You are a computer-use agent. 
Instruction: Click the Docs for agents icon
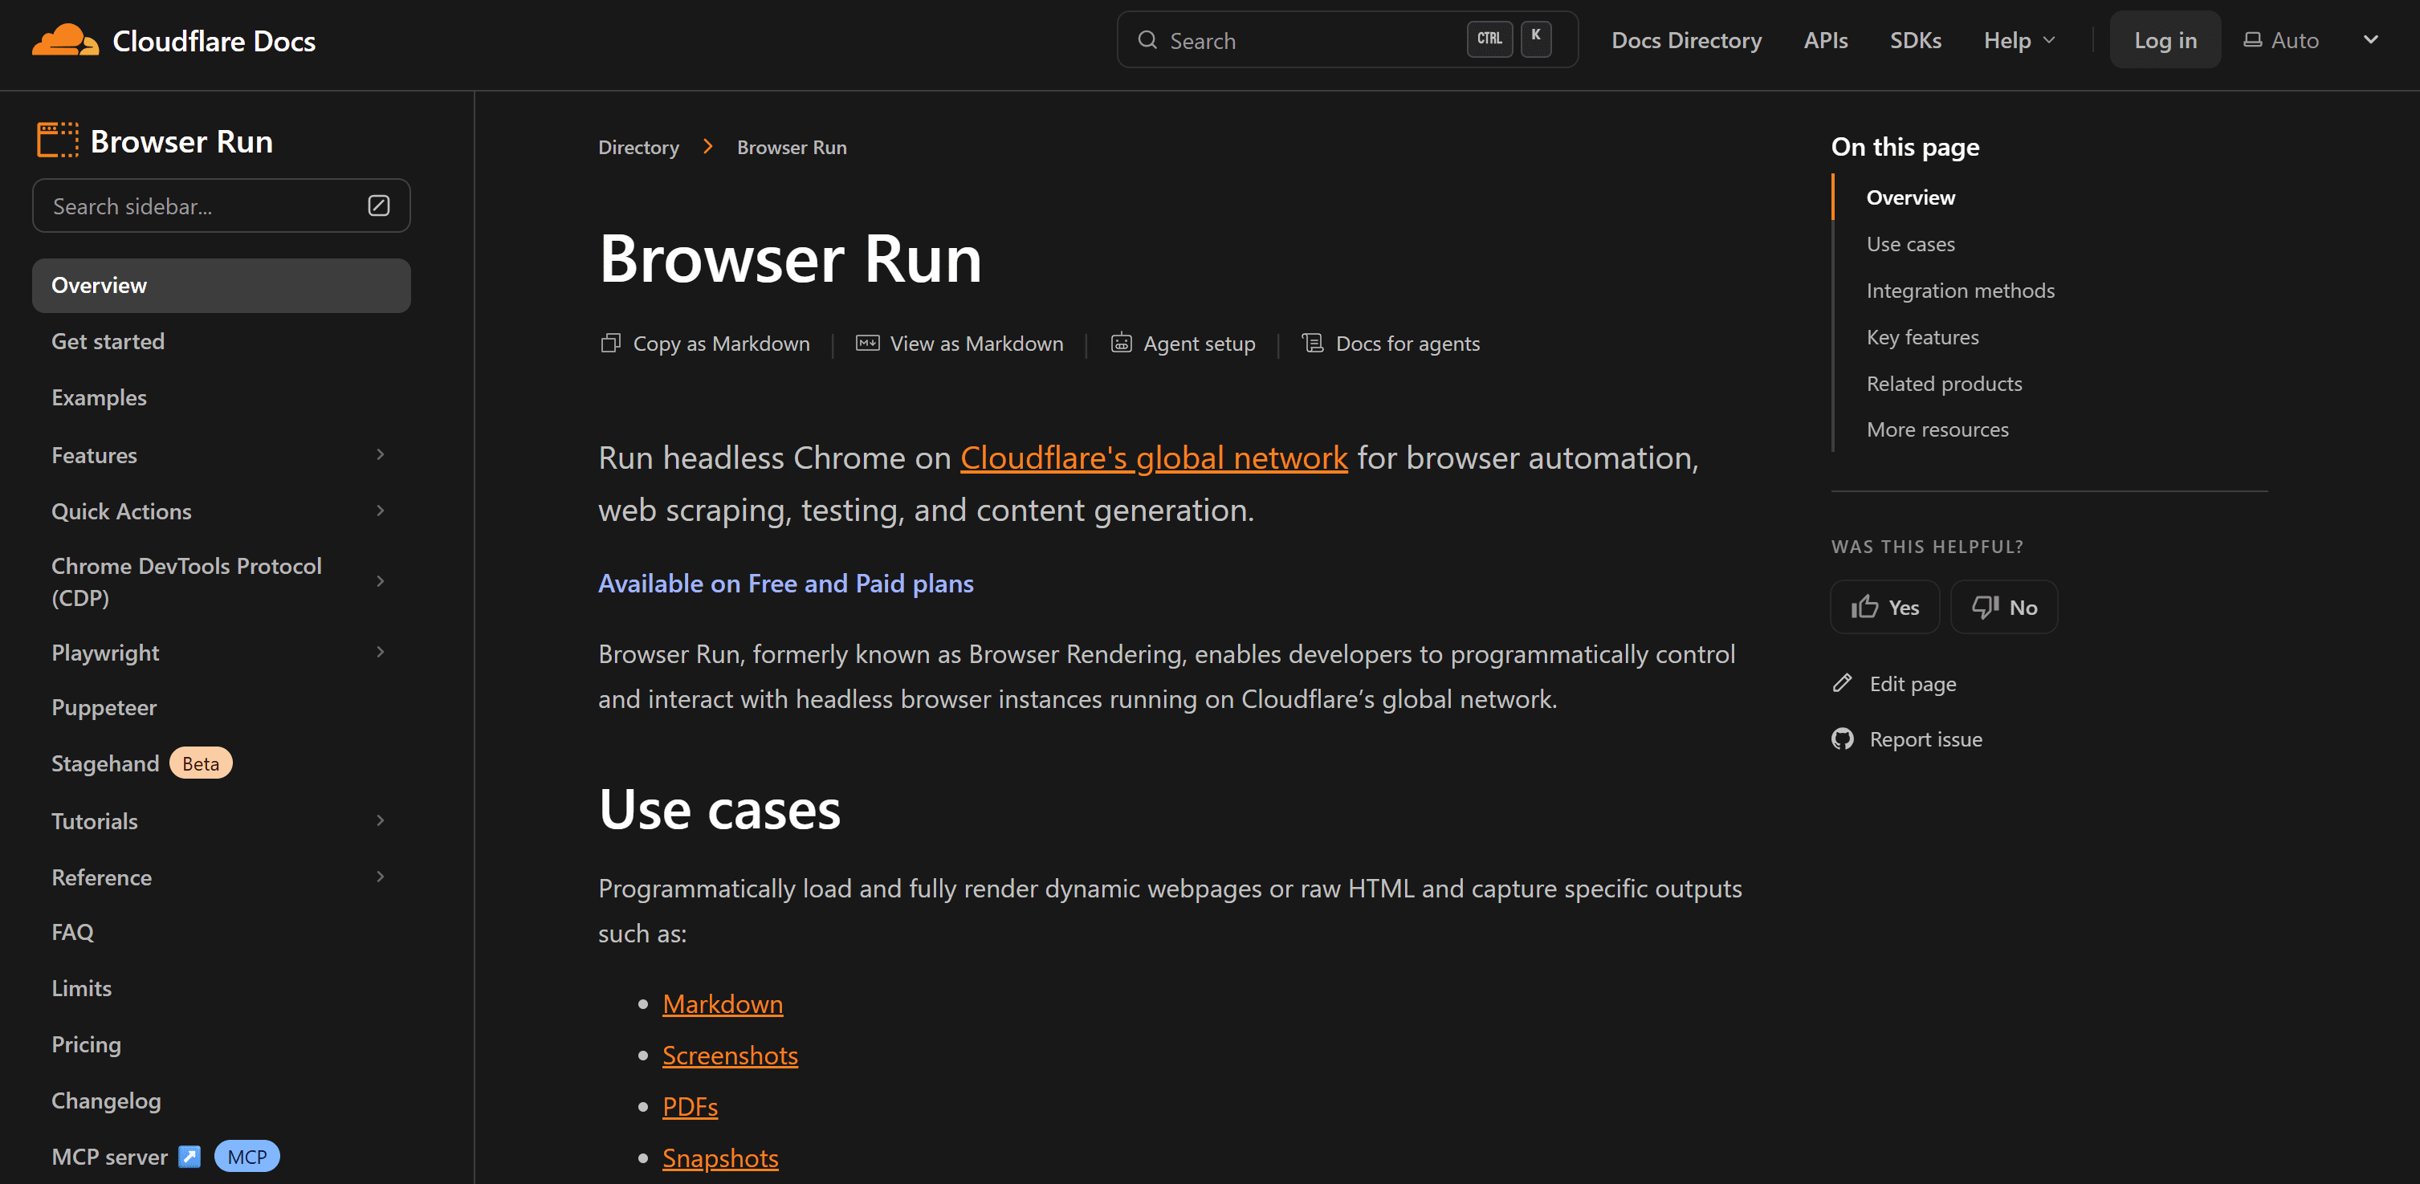[1313, 343]
